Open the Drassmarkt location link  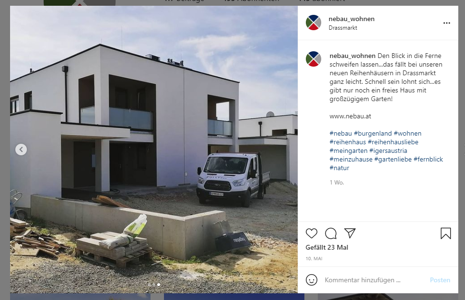(x=343, y=28)
